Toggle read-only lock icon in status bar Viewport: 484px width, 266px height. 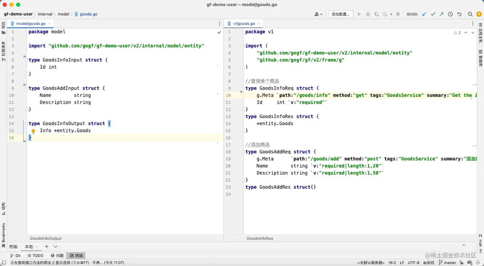point(461,262)
